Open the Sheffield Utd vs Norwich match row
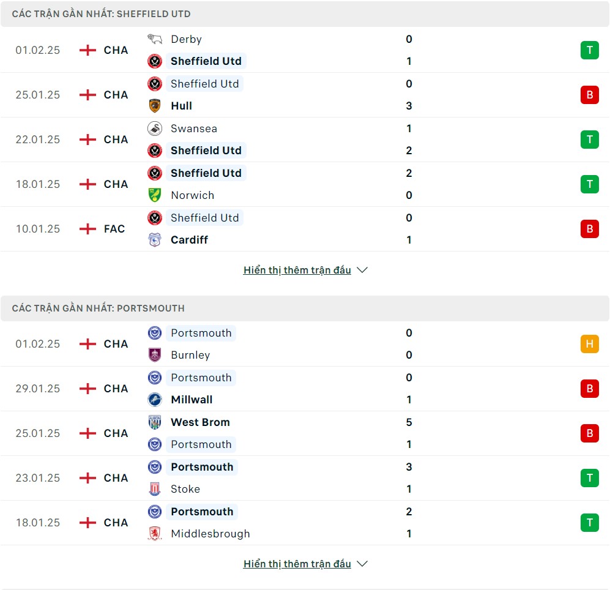610x590 pixels. (x=305, y=184)
